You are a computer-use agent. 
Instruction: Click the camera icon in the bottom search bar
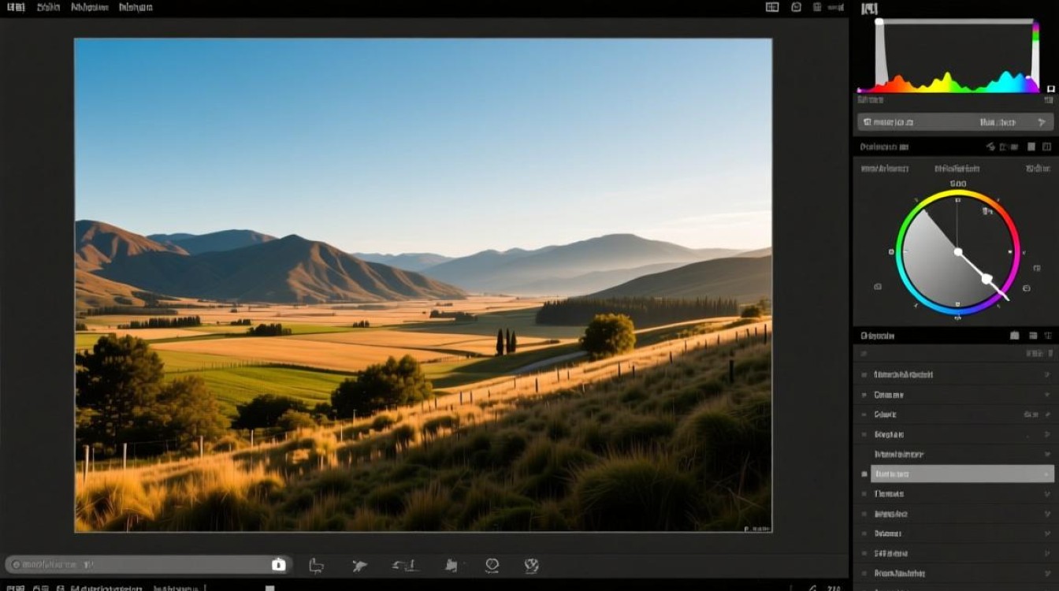[x=278, y=565]
